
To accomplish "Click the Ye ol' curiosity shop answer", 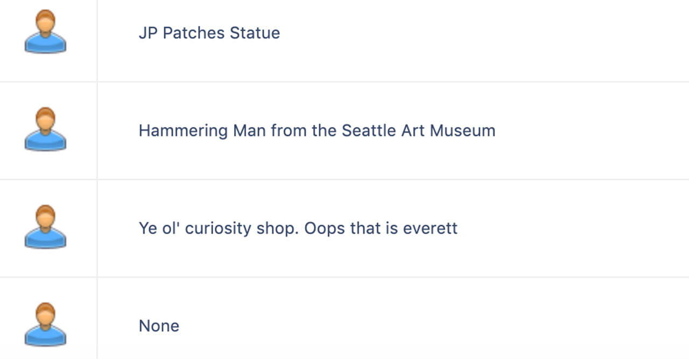I will pyautogui.click(x=298, y=228).
